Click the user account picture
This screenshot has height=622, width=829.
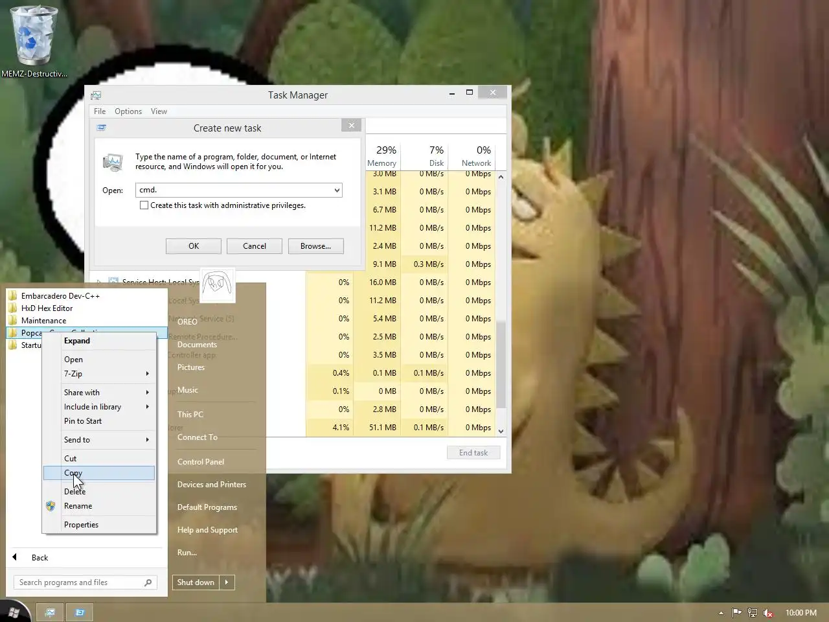[217, 284]
